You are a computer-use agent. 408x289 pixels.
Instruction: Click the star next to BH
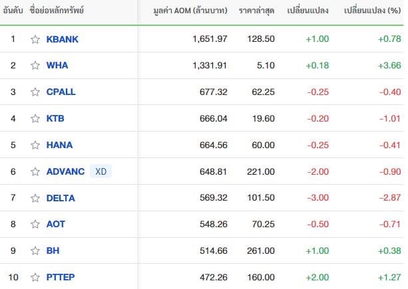point(35,251)
